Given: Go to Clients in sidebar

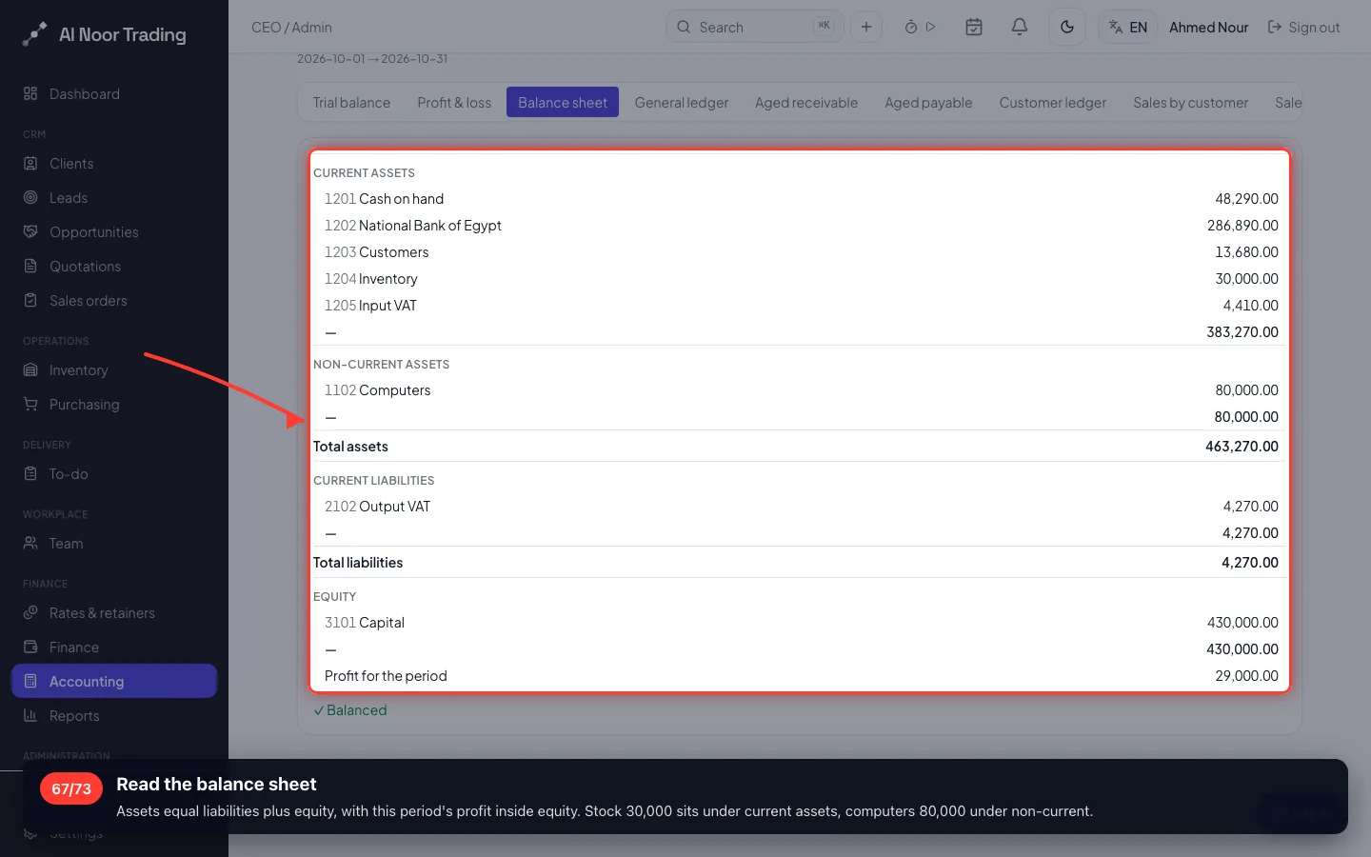Looking at the screenshot, I should click(x=71, y=163).
